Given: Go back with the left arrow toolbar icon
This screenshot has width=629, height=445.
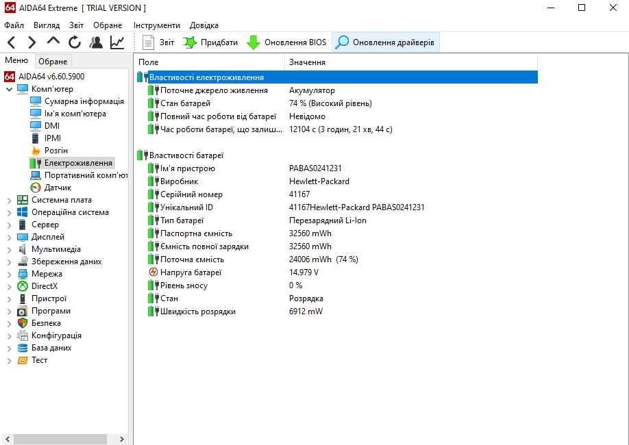Looking at the screenshot, I should click(x=12, y=42).
